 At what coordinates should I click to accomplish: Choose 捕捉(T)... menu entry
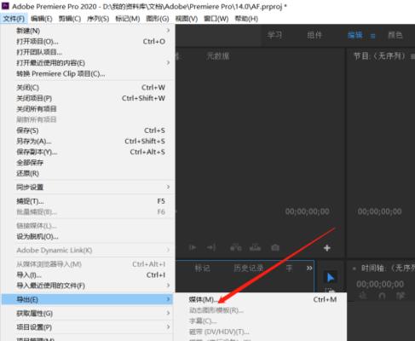click(88, 201)
